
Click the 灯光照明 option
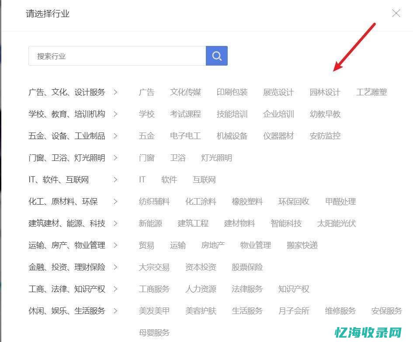tap(216, 158)
